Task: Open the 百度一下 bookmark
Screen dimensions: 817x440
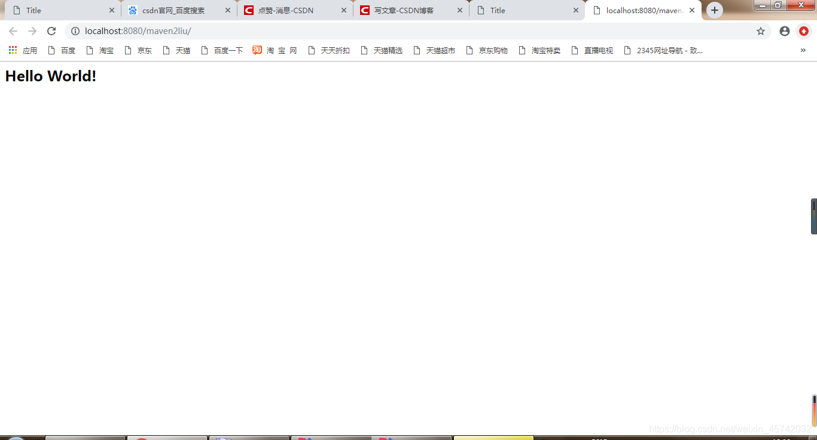Action: (222, 50)
